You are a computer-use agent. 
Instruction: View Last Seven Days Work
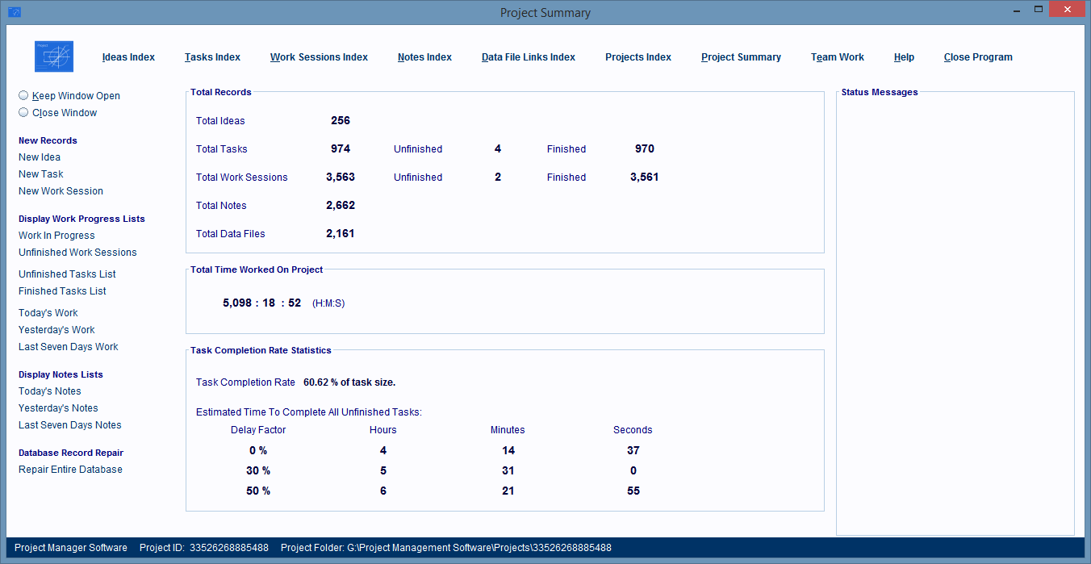[68, 347]
